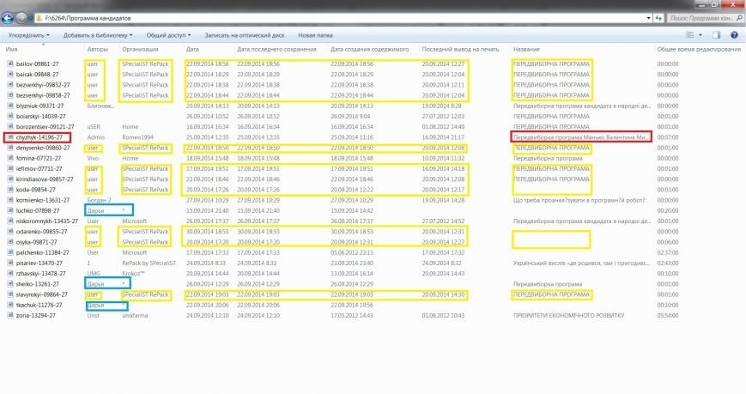Image resolution: width=746 pixels, height=394 pixels.
Task: Click the Help question mark icon
Action: point(734,35)
